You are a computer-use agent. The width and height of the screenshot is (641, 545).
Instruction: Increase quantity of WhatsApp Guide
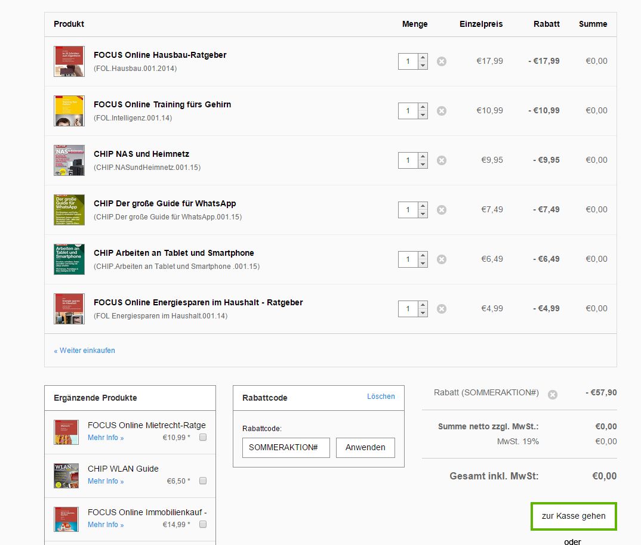pyautogui.click(x=423, y=206)
